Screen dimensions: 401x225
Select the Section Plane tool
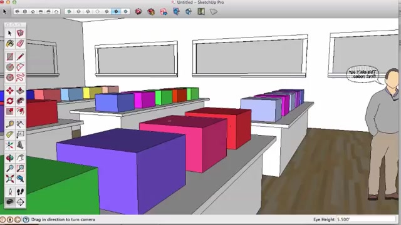[20, 202]
